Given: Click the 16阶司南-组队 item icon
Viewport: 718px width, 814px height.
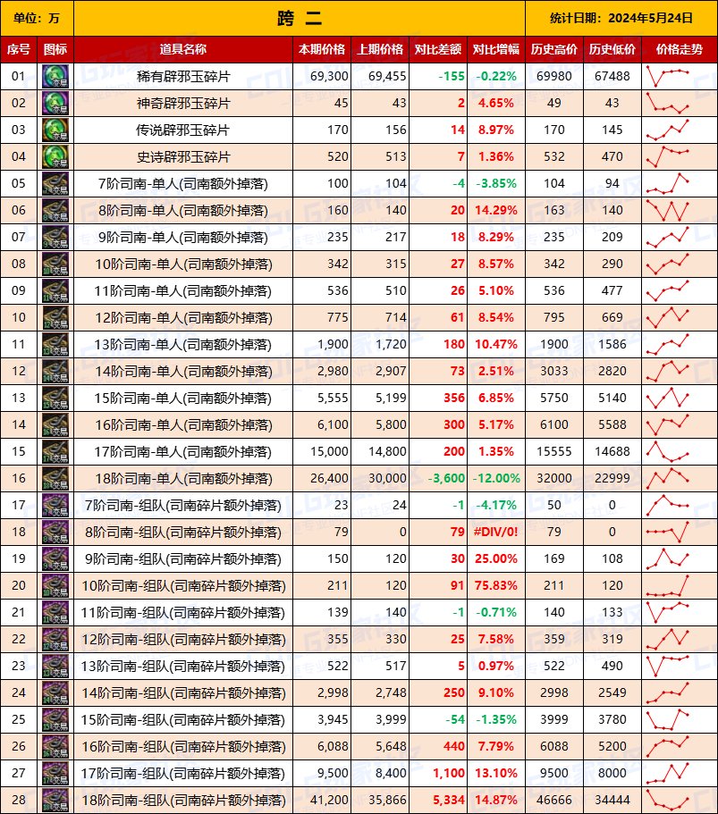Looking at the screenshot, I should pyautogui.click(x=55, y=747).
